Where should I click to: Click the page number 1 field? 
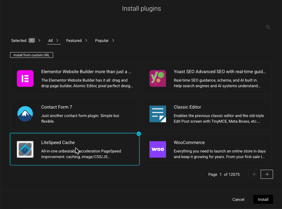click(x=220, y=174)
